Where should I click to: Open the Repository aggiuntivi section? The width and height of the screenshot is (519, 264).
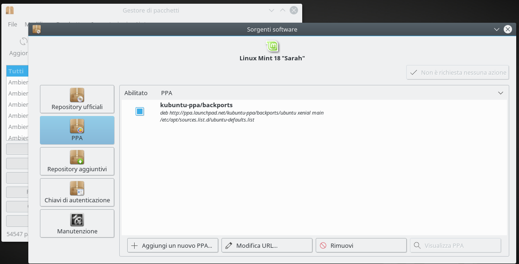tap(77, 161)
